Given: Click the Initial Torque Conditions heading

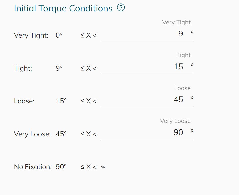Looking at the screenshot, I should point(63,8).
